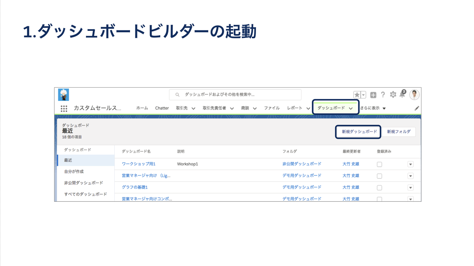Click the favorites star icon

click(357, 95)
